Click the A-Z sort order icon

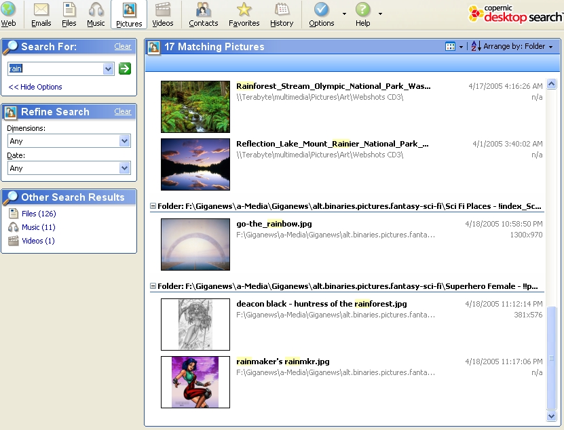[x=476, y=46]
